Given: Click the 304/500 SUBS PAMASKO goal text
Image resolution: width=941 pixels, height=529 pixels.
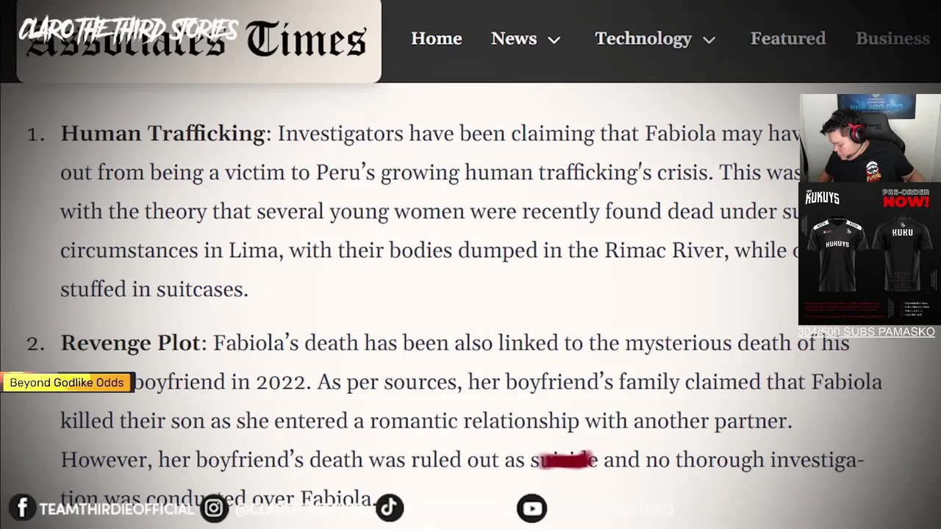Looking at the screenshot, I should coord(866,332).
